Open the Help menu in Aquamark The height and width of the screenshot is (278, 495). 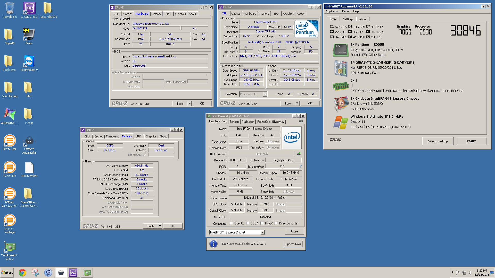point(356,11)
